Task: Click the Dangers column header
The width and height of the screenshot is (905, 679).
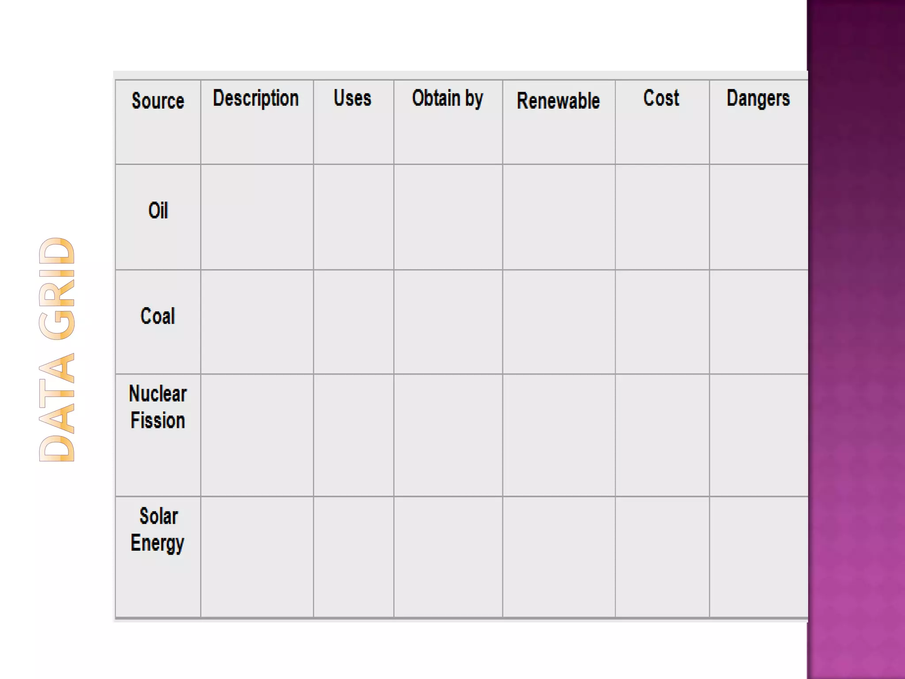Action: coord(759,122)
